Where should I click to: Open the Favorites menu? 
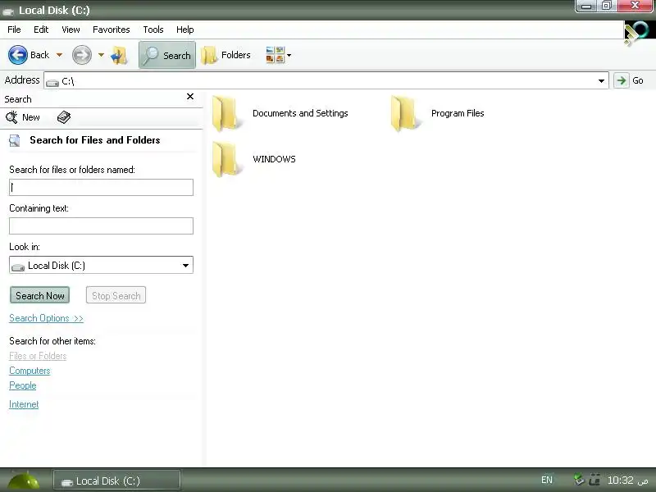[112, 30]
